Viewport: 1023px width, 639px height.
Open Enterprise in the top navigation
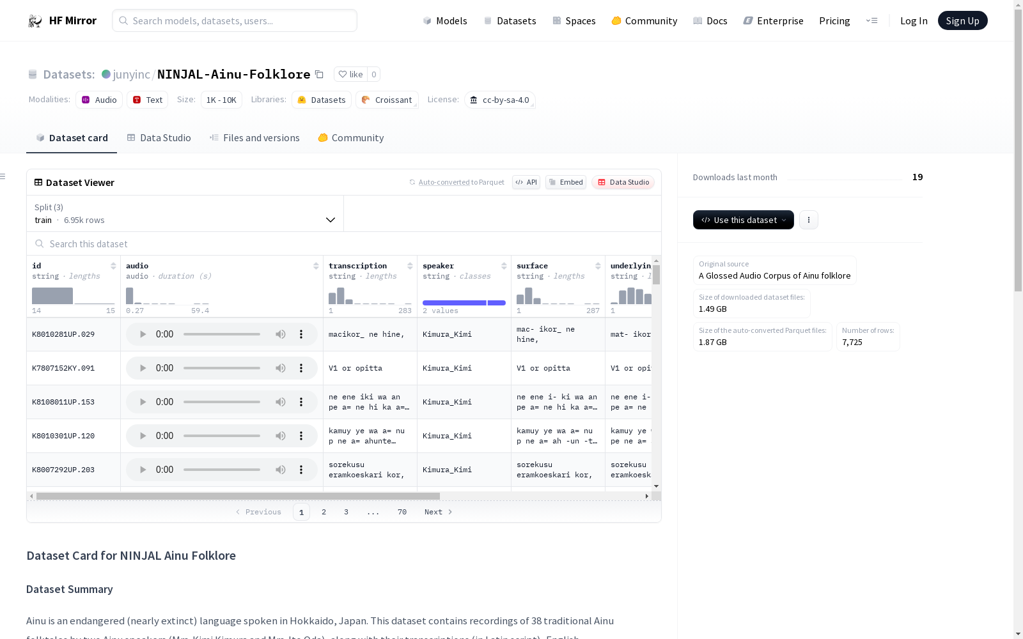click(x=773, y=20)
